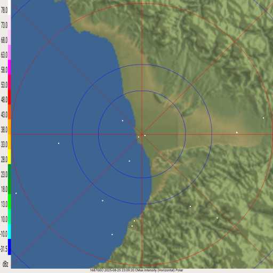Click the mountain marker southeast of blue rings
The image size is (273, 273).
190,206
